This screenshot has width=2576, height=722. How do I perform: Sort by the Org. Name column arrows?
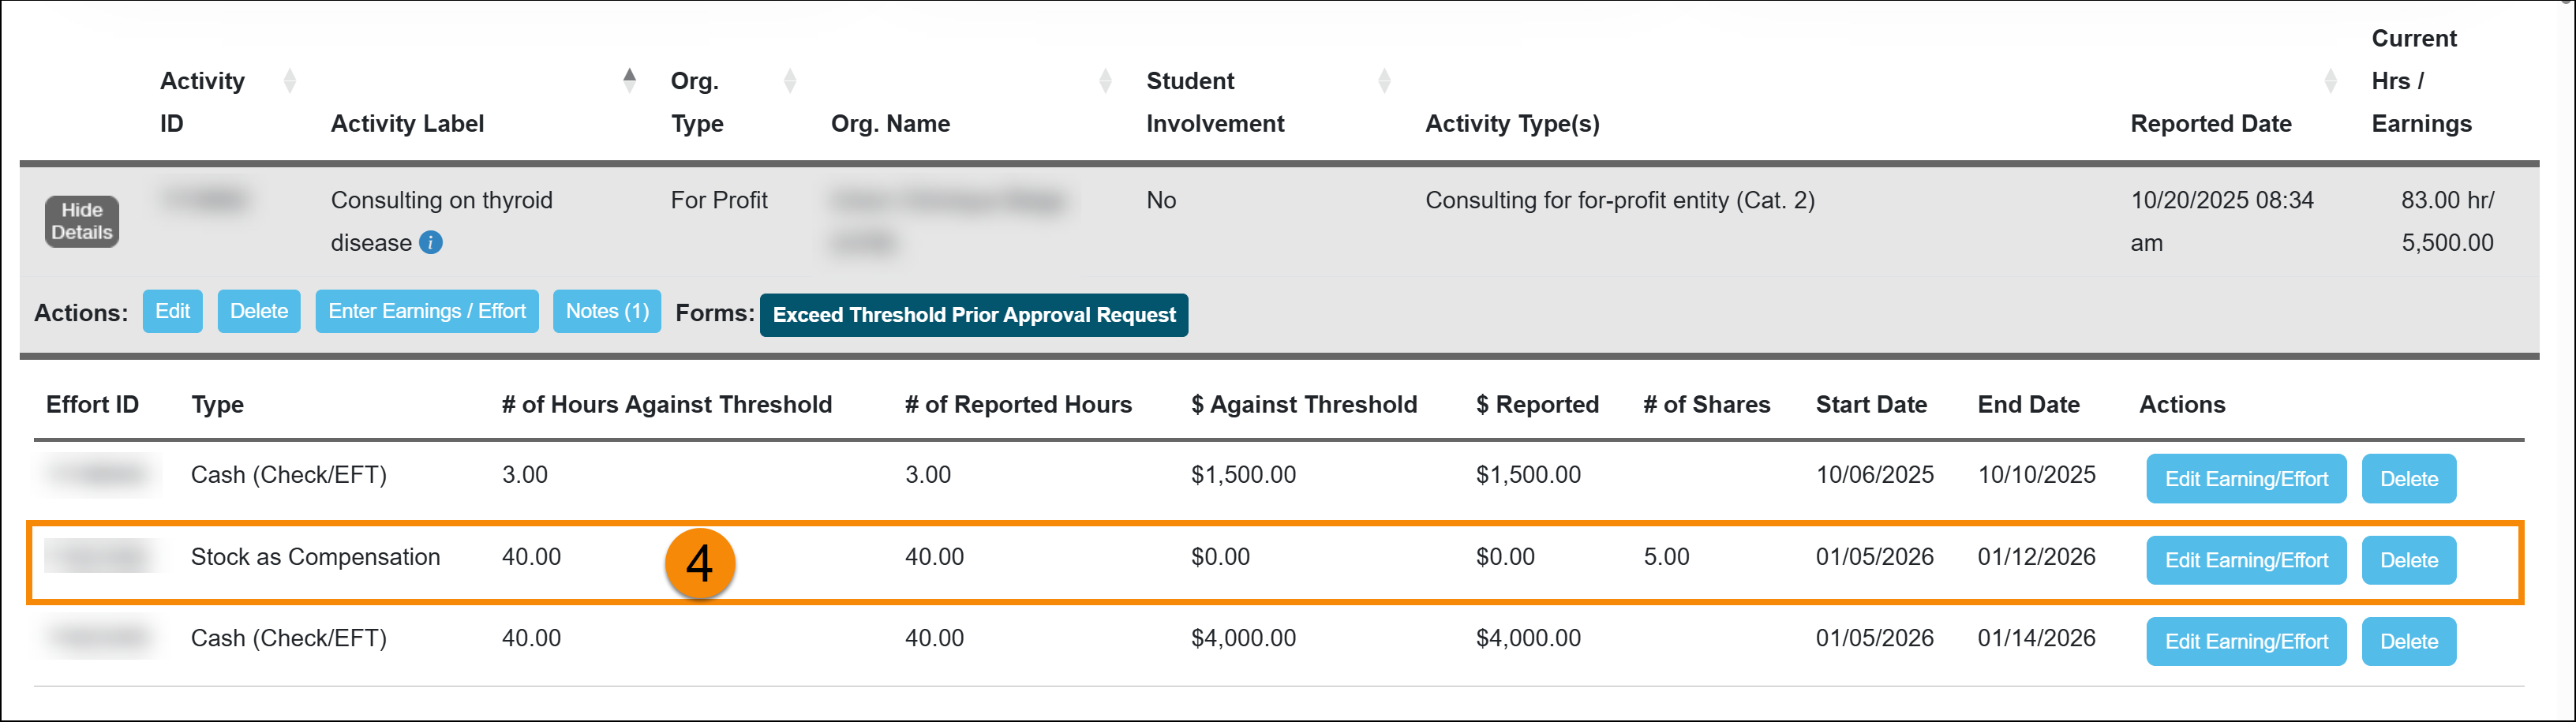1105,80
